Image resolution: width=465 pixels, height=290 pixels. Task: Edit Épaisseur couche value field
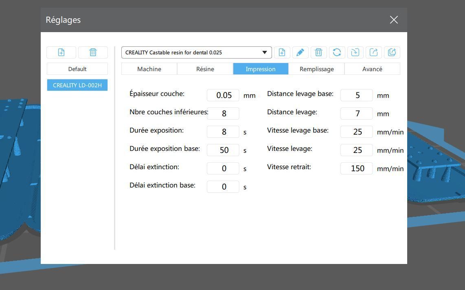coord(223,95)
